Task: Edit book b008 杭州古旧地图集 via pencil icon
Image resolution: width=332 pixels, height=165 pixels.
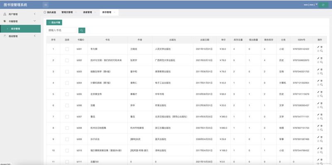Action: pyautogui.click(x=318, y=126)
